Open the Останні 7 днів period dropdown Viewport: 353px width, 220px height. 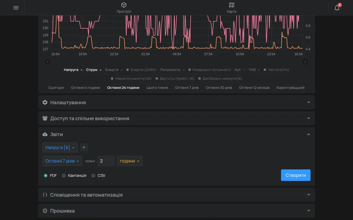[x=62, y=161]
